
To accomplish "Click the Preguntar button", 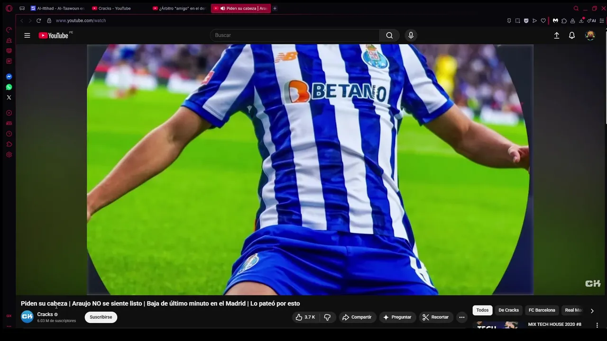I will (x=397, y=317).
